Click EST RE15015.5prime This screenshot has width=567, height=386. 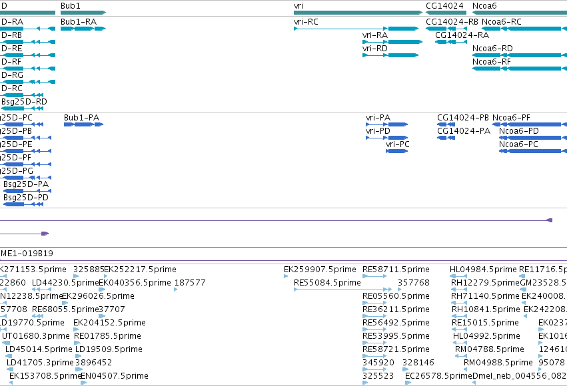[485, 323]
